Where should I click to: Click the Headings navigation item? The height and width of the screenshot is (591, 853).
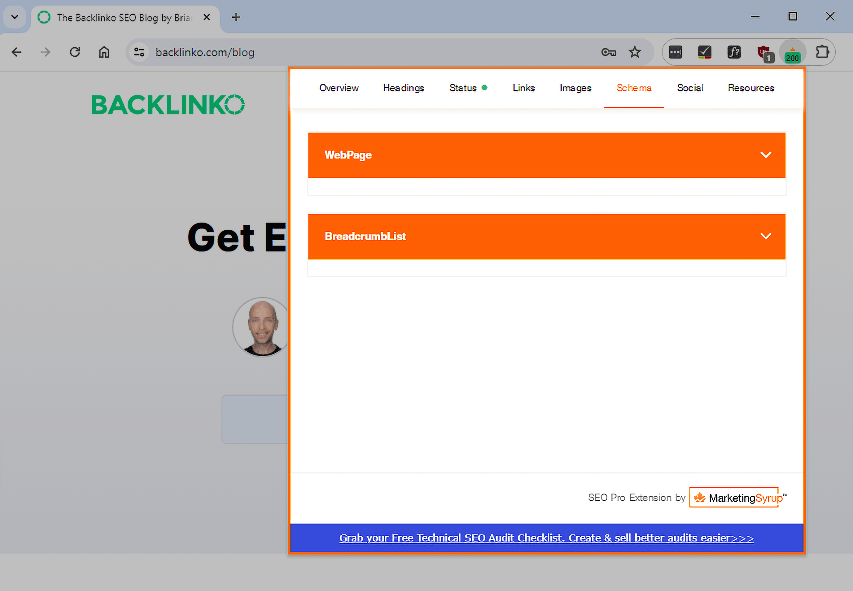pos(404,88)
